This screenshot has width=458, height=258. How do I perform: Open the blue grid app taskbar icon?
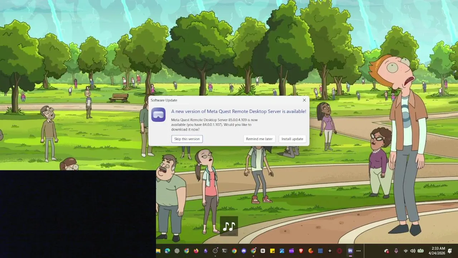320,251
